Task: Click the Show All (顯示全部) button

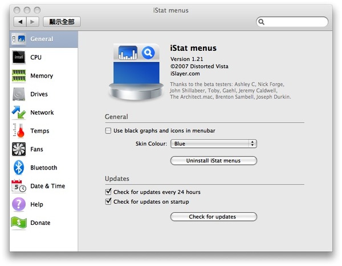Action: pos(62,22)
